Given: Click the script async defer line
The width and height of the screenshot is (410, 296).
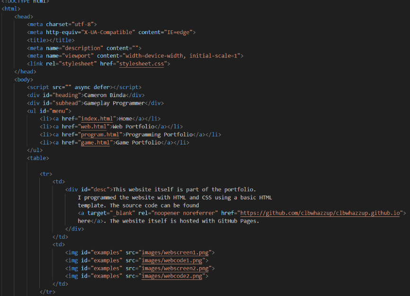Looking at the screenshot, I should [x=84, y=87].
